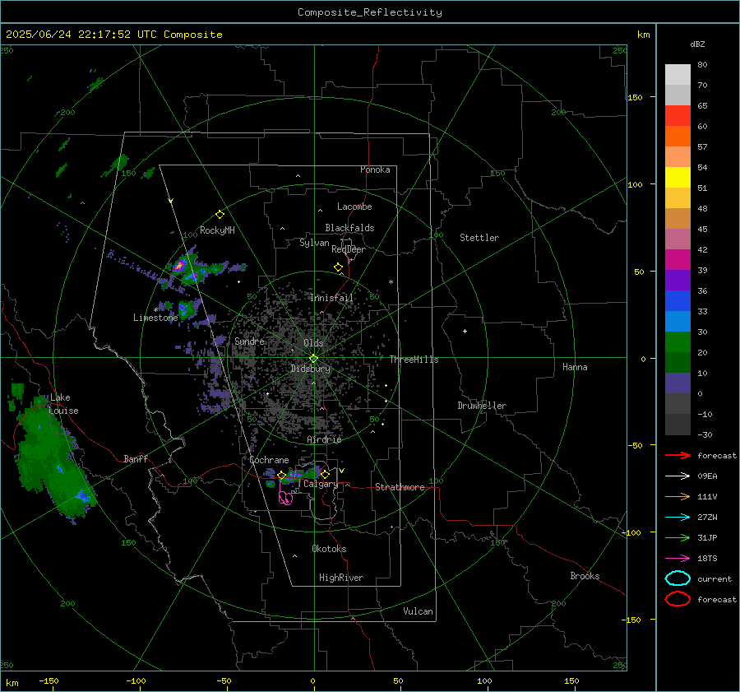Click the white plus marker west of Hanna
Viewport: 740px width, 692px height.
click(465, 331)
